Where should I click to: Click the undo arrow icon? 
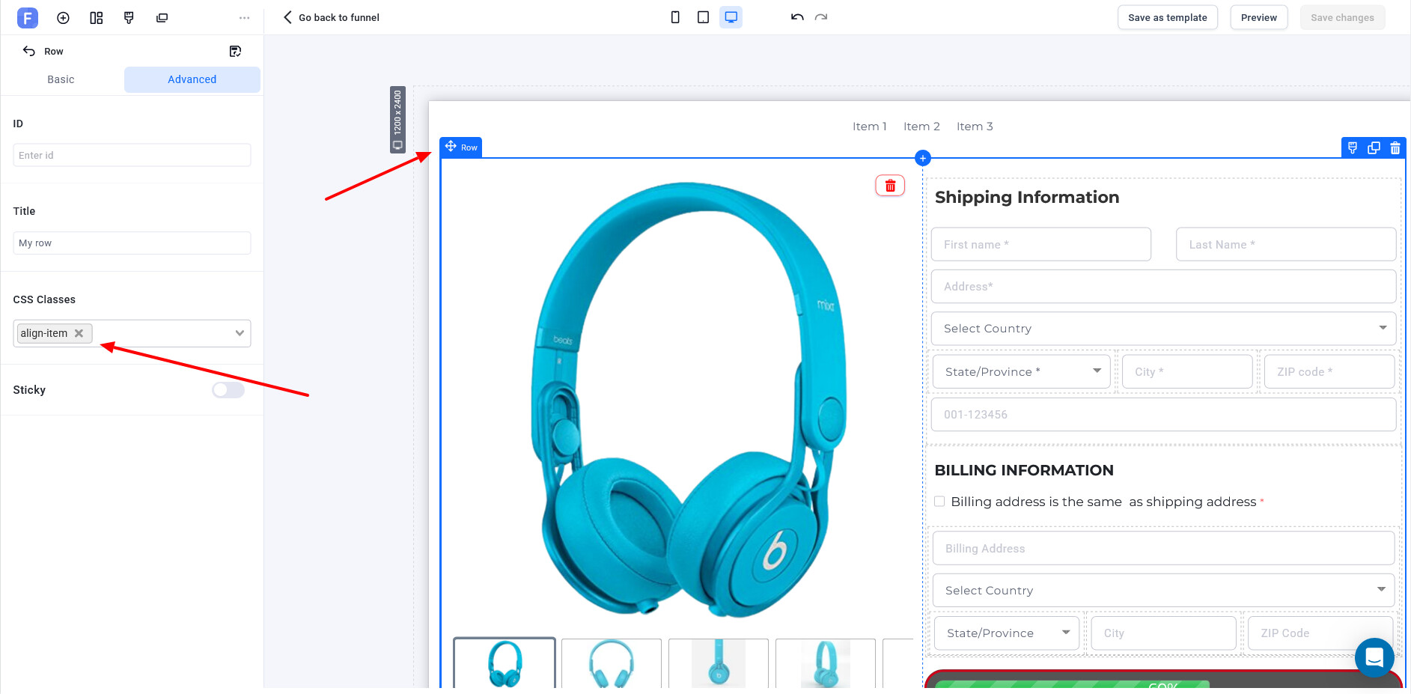797,17
